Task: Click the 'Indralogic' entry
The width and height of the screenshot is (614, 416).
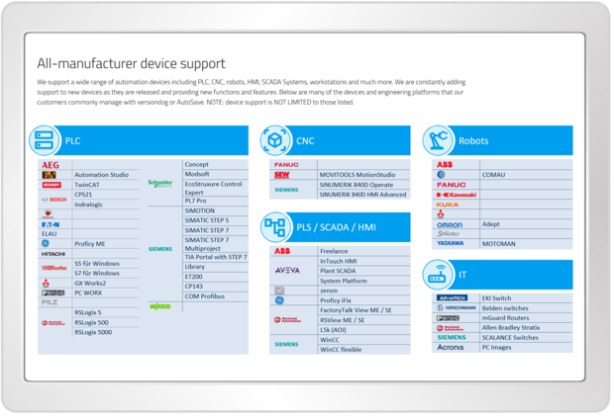Action: (88, 205)
